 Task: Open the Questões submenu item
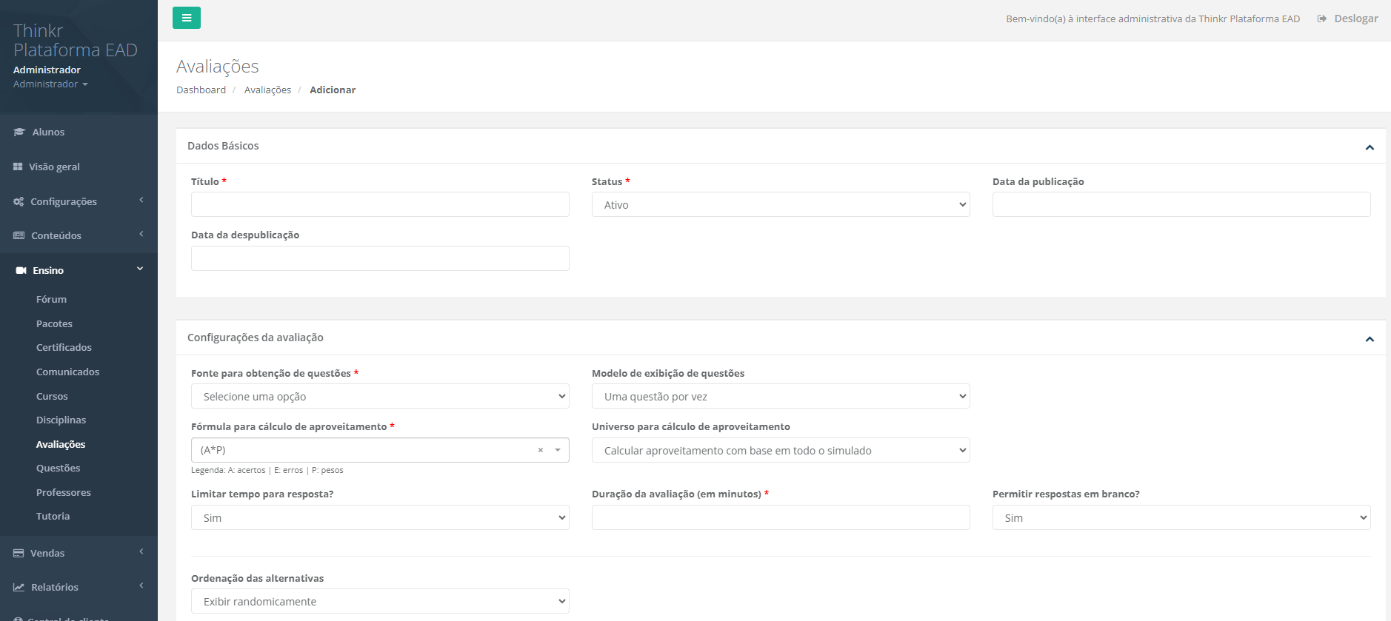click(x=58, y=468)
